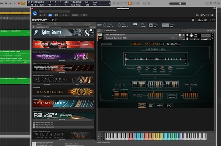
Task: Switch to the Files tab
Action: 55,24
